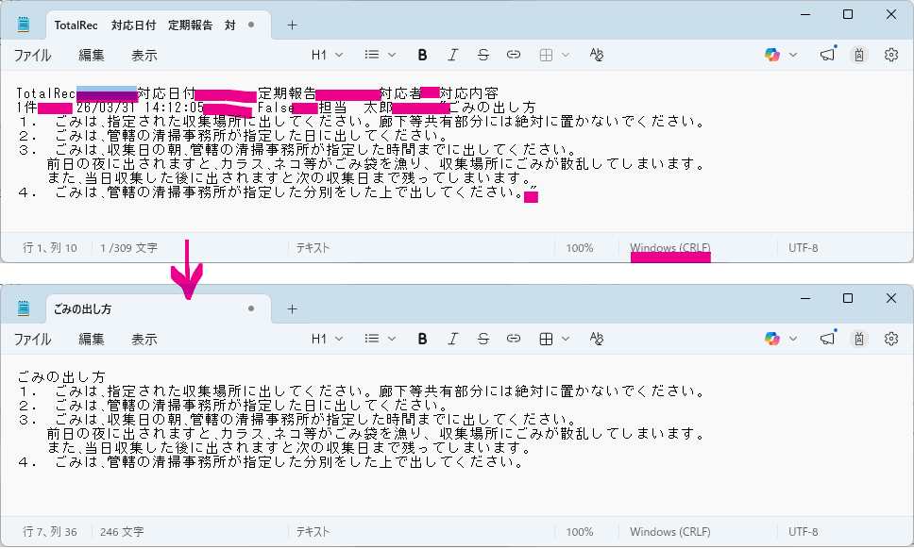Toggle italic in the ごみの出し方 window toolbar
The image size is (914, 549).
[x=453, y=339]
